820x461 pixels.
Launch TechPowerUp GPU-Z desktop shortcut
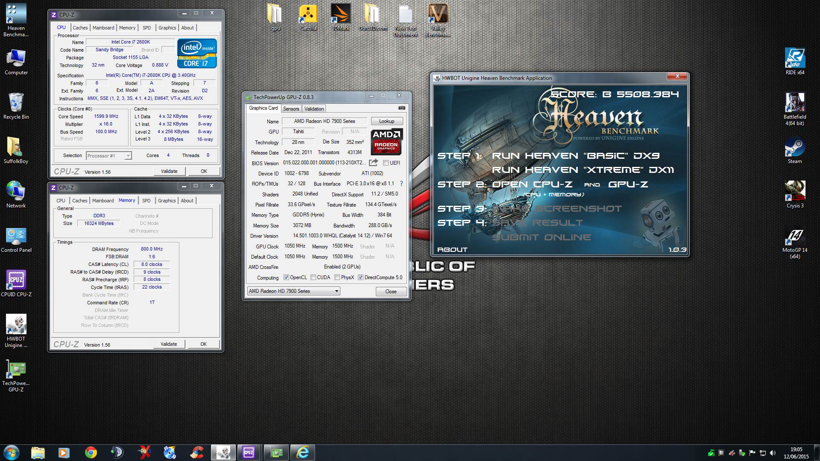point(16,376)
